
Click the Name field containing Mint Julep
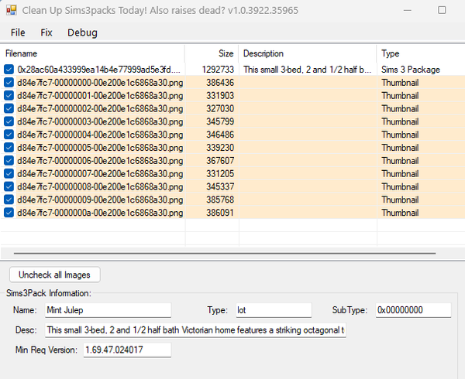click(108, 310)
